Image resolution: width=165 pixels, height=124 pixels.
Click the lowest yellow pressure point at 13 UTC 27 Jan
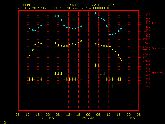[30, 55]
